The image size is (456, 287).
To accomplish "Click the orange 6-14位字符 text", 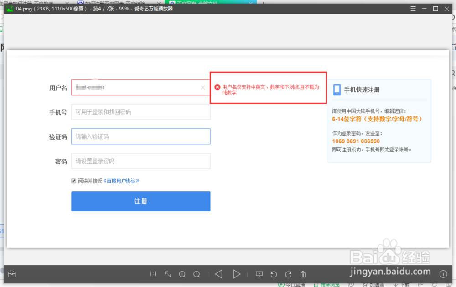I will 377,119.
